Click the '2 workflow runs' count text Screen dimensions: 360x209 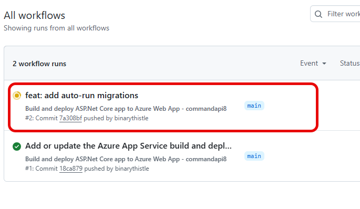point(39,64)
